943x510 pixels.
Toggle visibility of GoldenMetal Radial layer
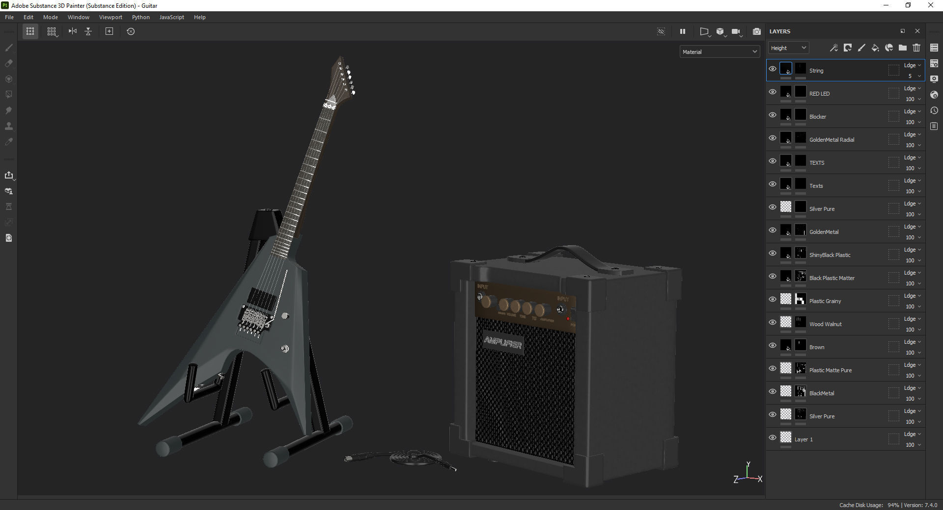(x=773, y=138)
